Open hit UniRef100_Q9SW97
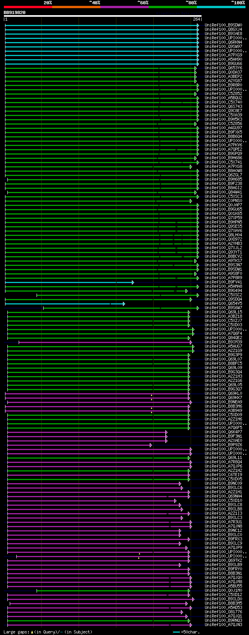This screenshot has height=635, width=249. pos(223,46)
